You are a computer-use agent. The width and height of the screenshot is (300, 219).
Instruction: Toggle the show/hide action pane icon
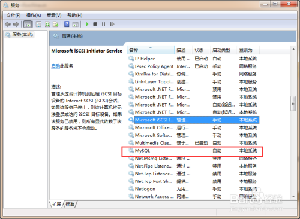[x=75, y=25]
